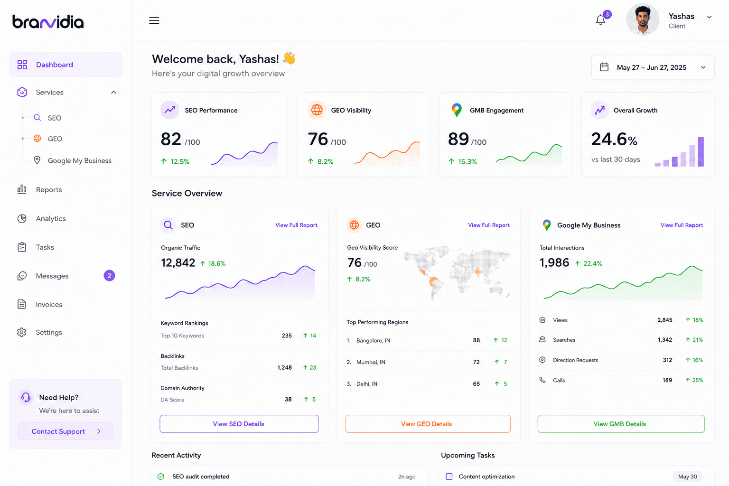This screenshot has height=486, width=729.
Task: Open Messages from sidebar
Action: click(52, 276)
